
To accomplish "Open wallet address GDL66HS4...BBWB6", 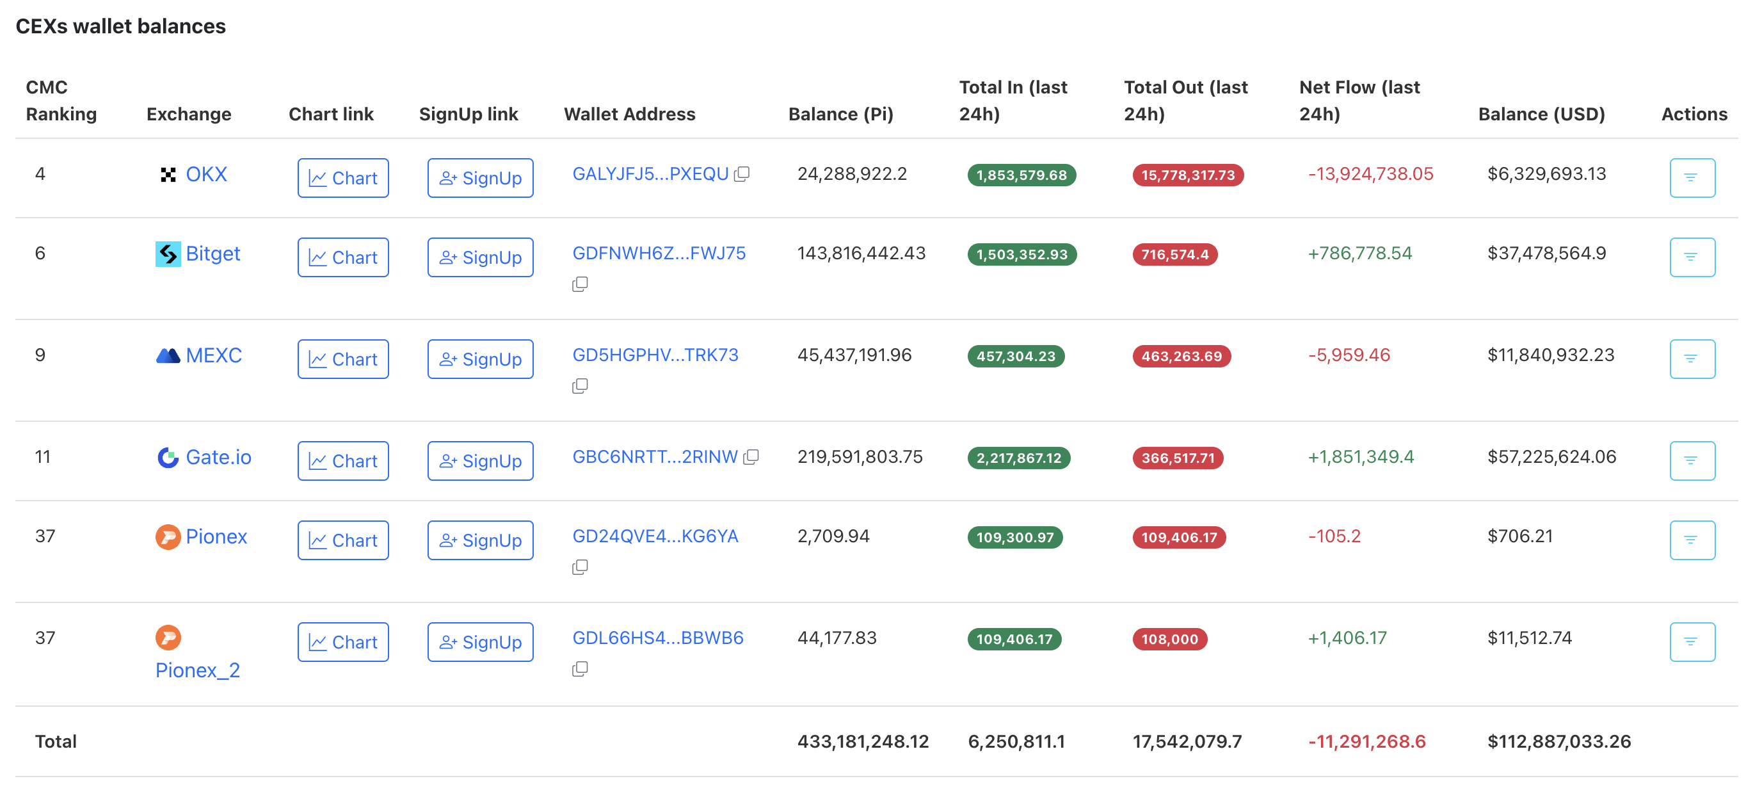I will (x=657, y=637).
